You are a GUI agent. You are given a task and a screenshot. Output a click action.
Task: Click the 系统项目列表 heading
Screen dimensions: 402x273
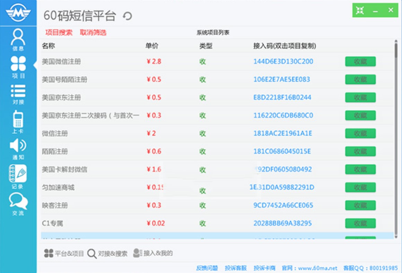(x=213, y=33)
